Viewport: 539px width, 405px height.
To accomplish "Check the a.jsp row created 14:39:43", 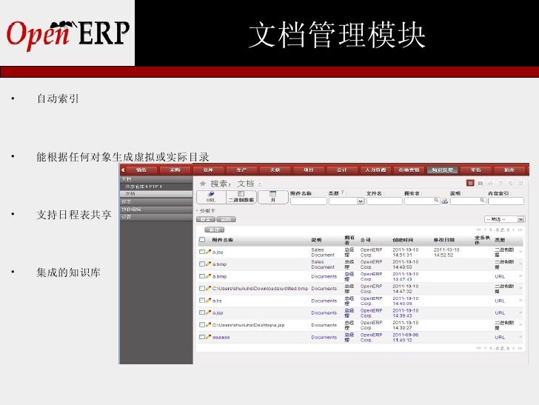I will pyautogui.click(x=202, y=312).
